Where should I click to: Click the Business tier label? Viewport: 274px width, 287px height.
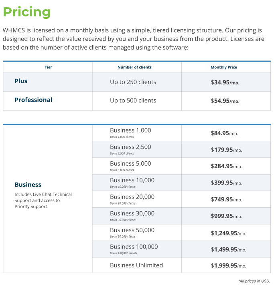pyautogui.click(x=28, y=185)
